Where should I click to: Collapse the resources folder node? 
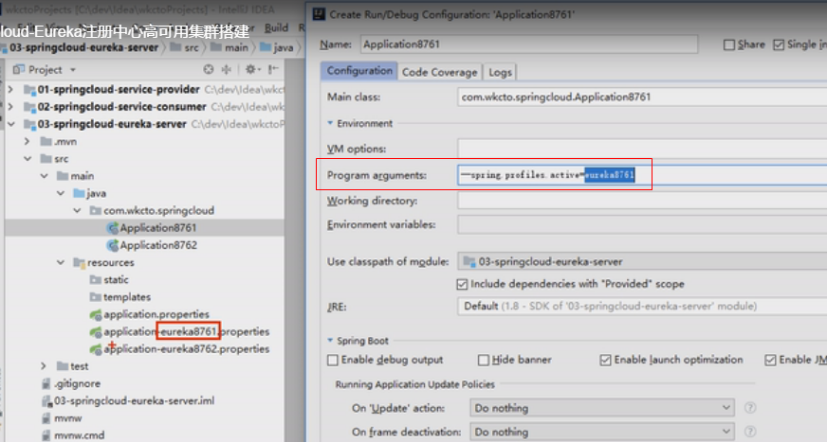(61, 262)
